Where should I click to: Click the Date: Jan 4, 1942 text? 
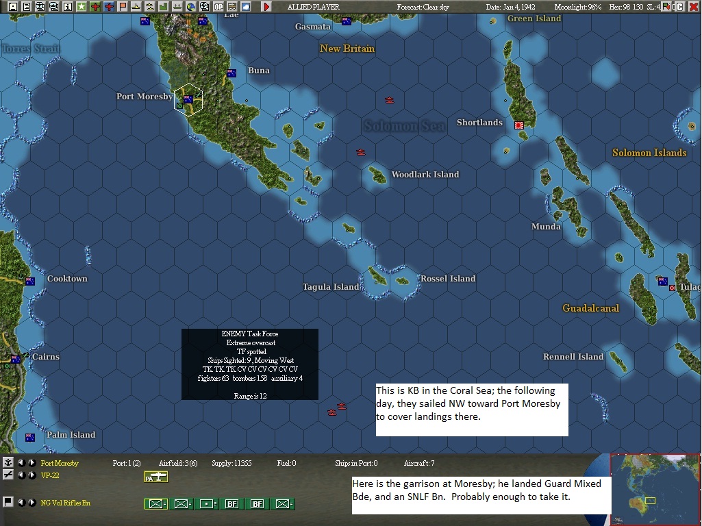[x=510, y=7]
